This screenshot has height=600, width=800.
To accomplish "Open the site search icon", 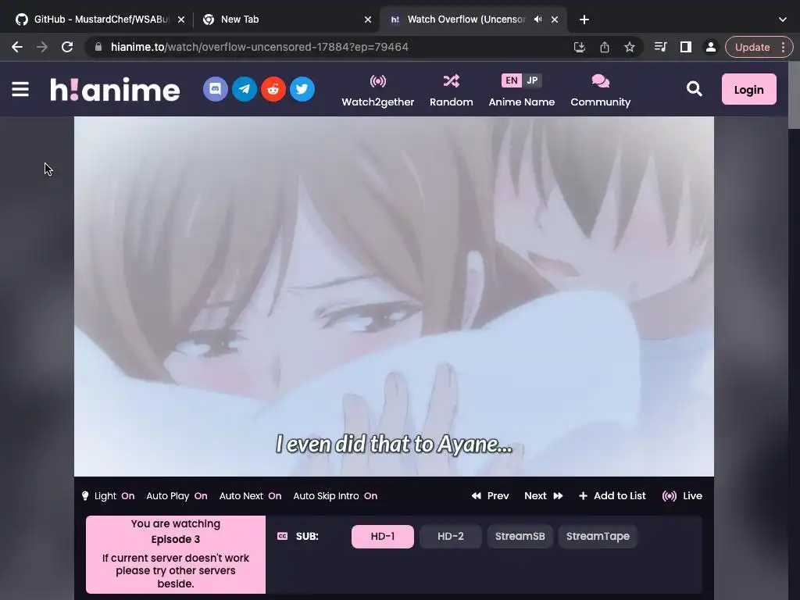I will tap(694, 89).
